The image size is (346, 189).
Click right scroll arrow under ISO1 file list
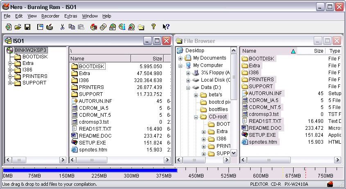(167, 160)
